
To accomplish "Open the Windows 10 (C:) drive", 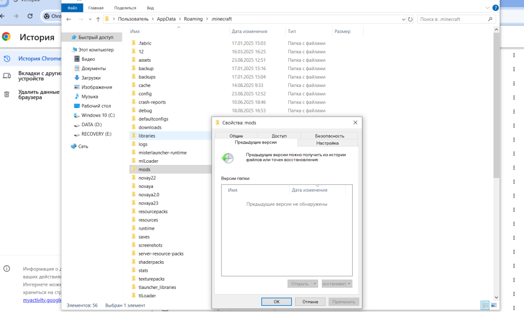I will click(x=94, y=115).
